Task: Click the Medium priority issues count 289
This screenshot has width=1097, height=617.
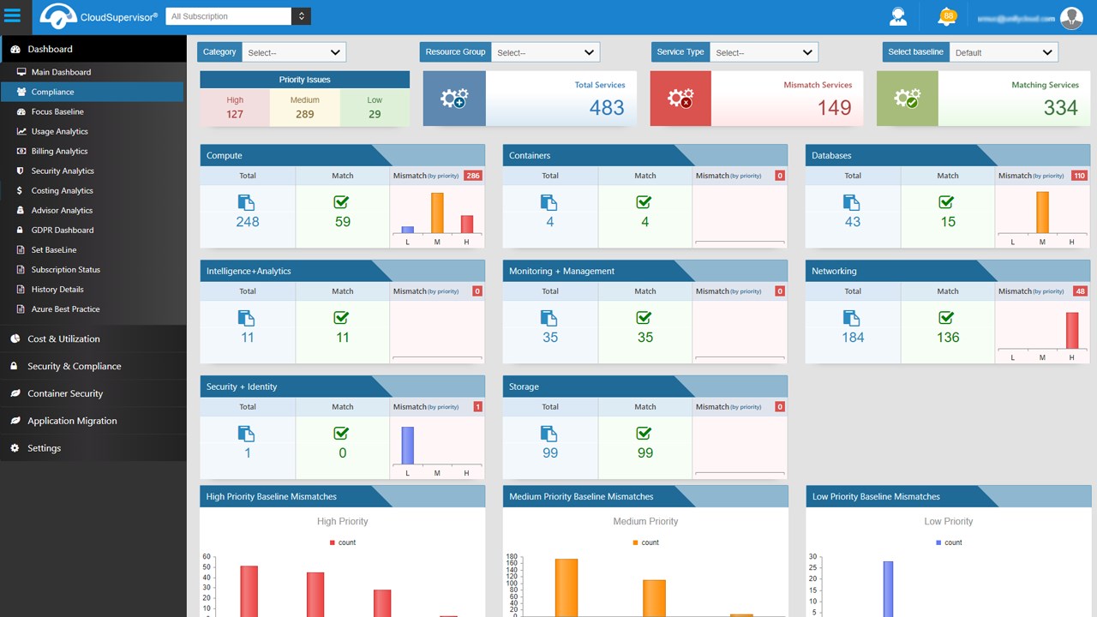Action: click(304, 114)
